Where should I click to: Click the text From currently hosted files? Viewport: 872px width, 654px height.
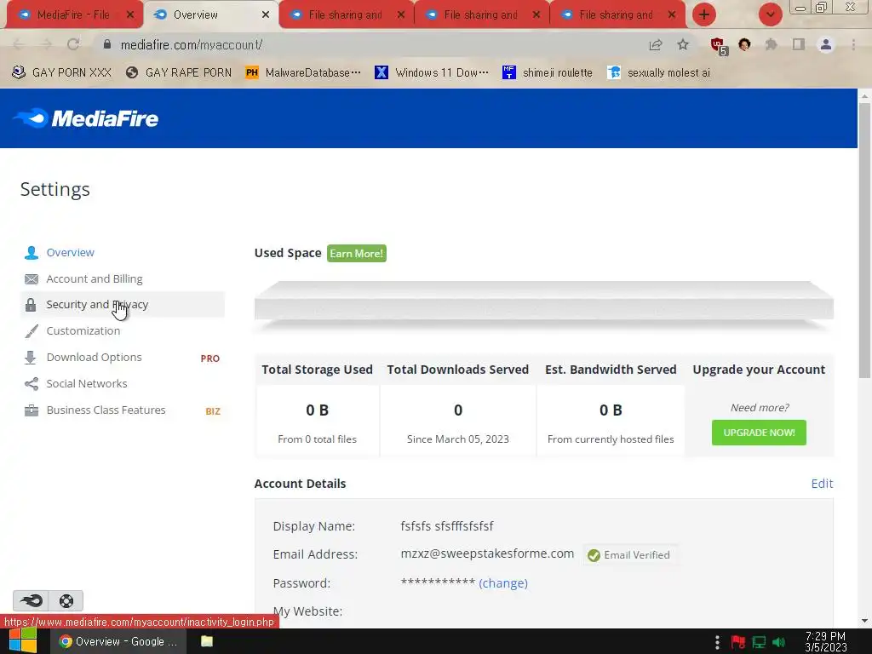pos(611,439)
